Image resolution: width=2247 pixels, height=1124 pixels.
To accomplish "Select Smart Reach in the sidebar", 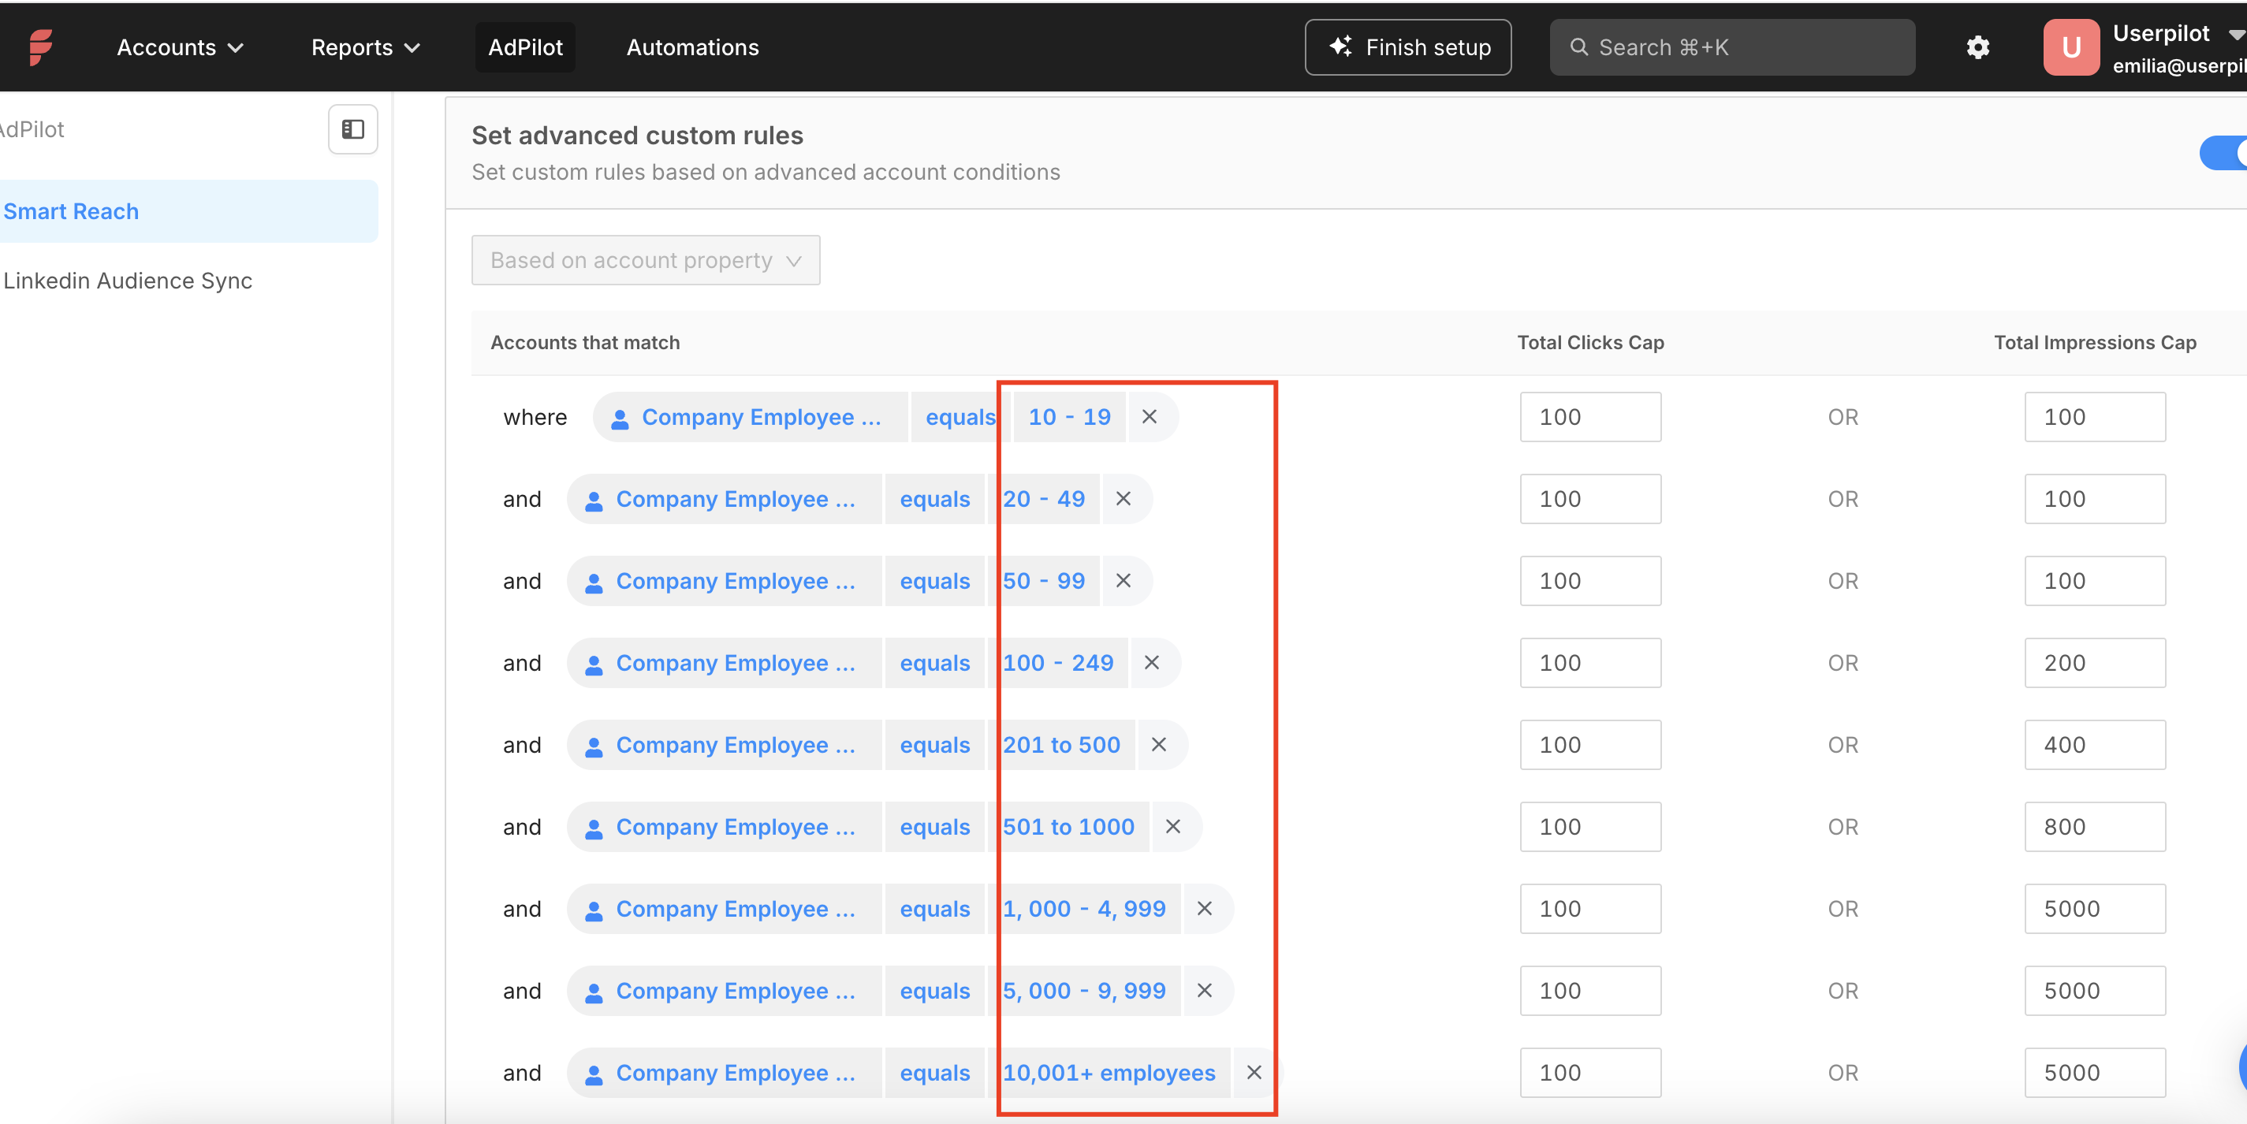I will coord(71,210).
